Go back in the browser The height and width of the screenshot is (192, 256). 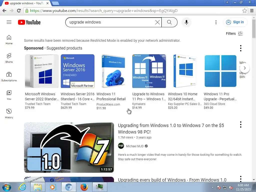[x=4, y=10]
